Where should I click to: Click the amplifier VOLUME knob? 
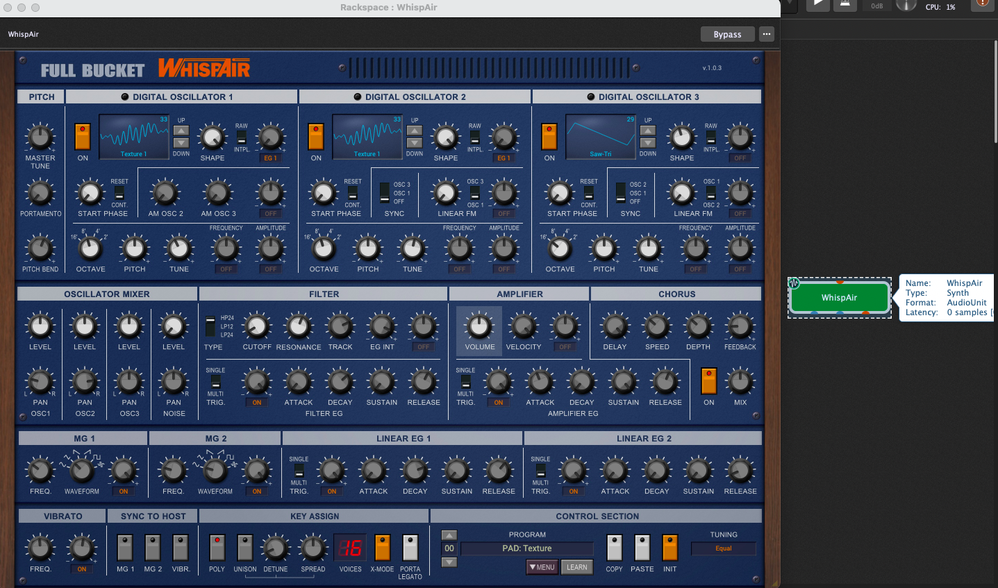[x=479, y=326]
